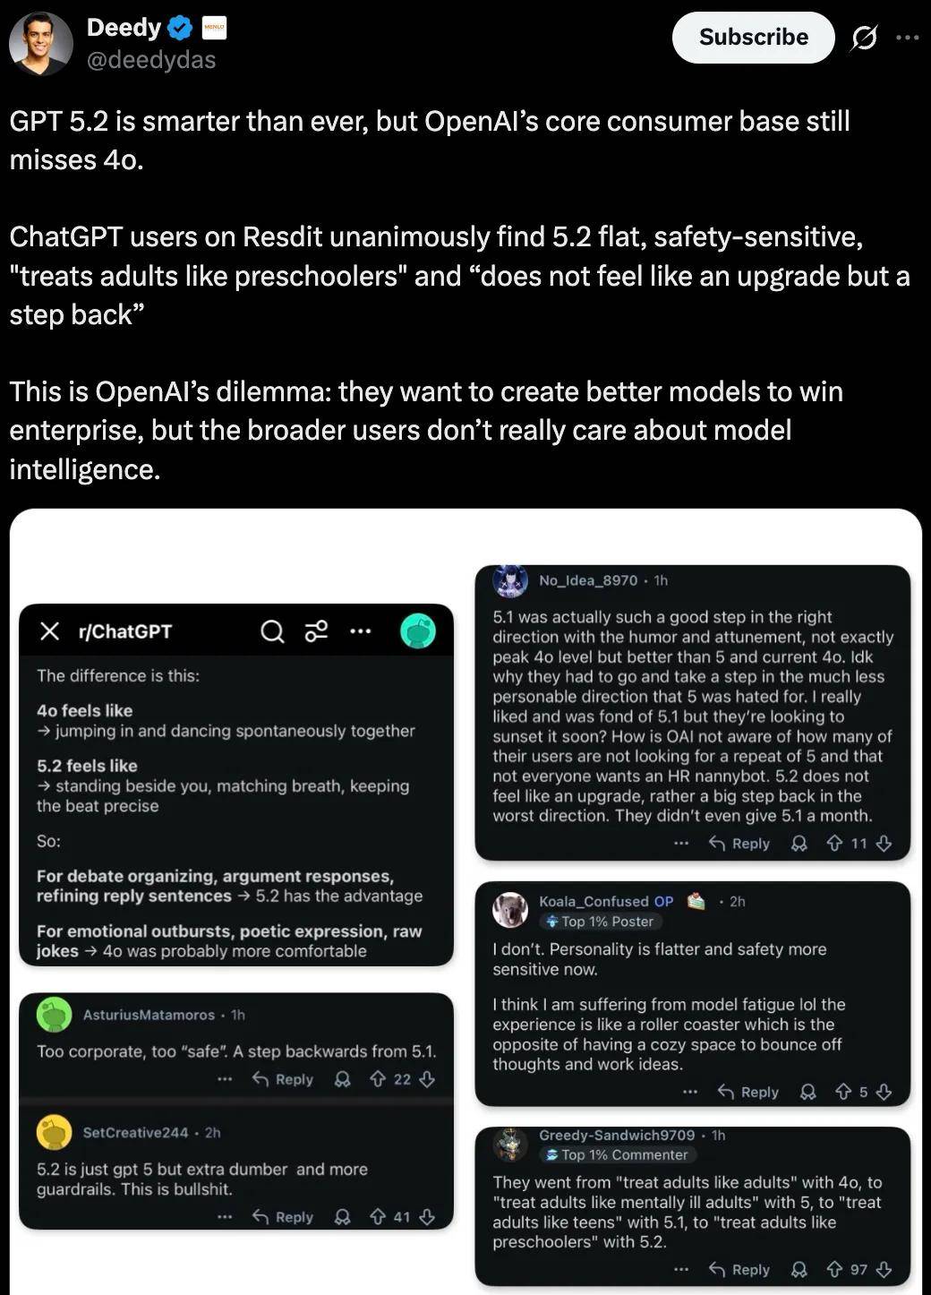This screenshot has height=1295, width=931.
Task: Click the Koala_Confused username
Action: pos(595,901)
